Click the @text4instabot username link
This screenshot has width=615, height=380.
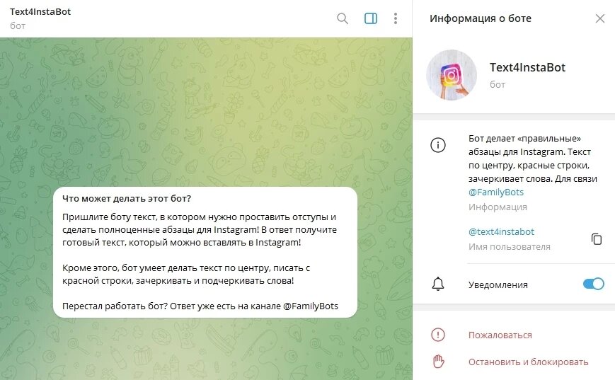[501, 232]
